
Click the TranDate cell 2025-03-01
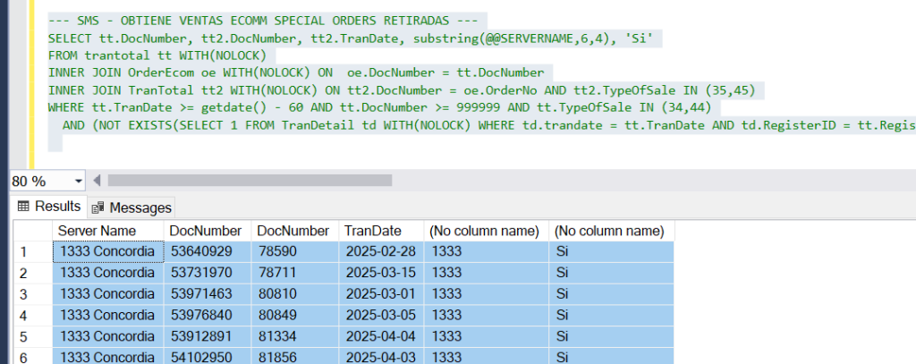[381, 294]
